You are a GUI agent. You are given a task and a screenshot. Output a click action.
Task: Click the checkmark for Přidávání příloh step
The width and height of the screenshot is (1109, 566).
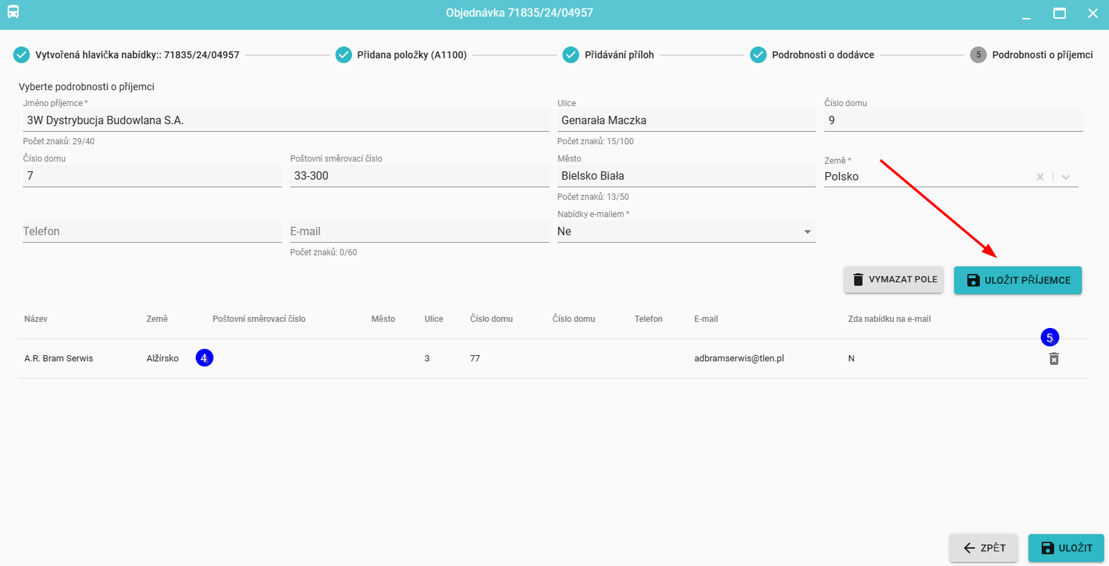pyautogui.click(x=571, y=55)
